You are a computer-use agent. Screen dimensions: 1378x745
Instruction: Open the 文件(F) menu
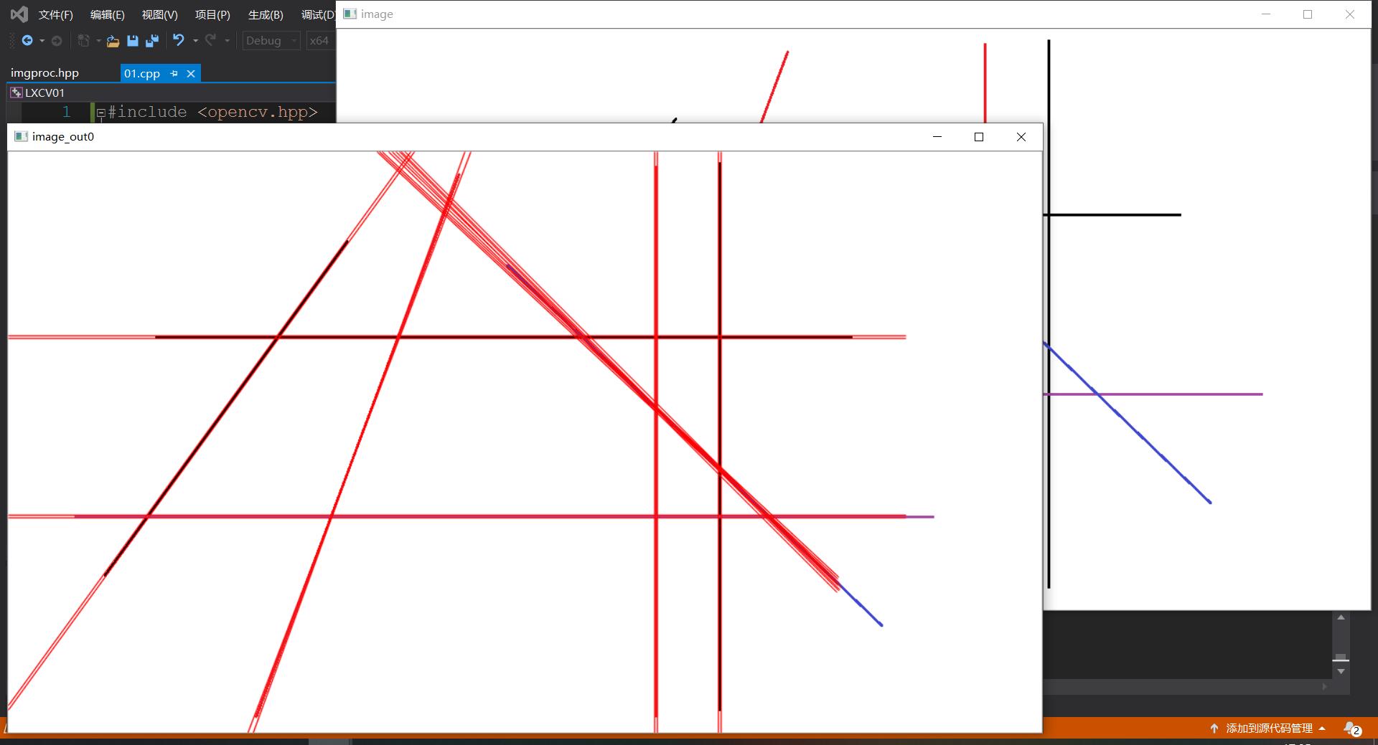click(x=56, y=14)
